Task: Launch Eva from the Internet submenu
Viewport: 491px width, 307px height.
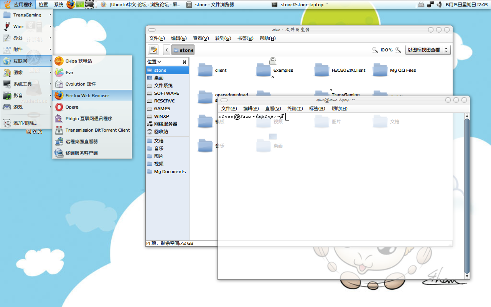Action: pyautogui.click(x=92, y=73)
